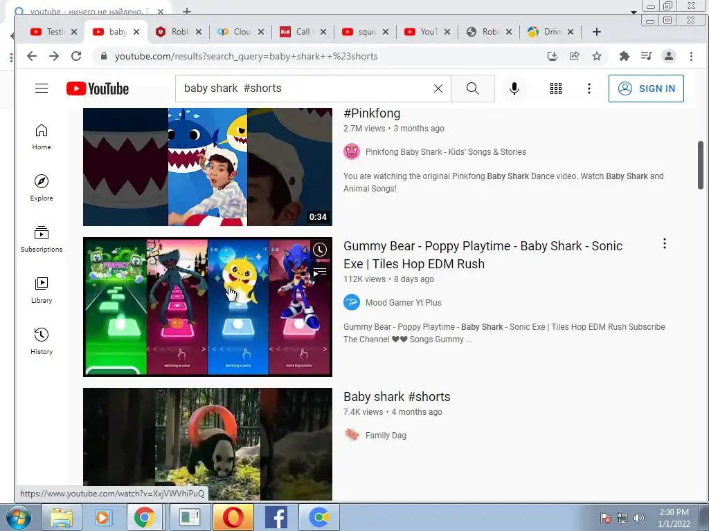Switch to the YouT tab
Image resolution: width=709 pixels, height=531 pixels.
(x=422, y=32)
